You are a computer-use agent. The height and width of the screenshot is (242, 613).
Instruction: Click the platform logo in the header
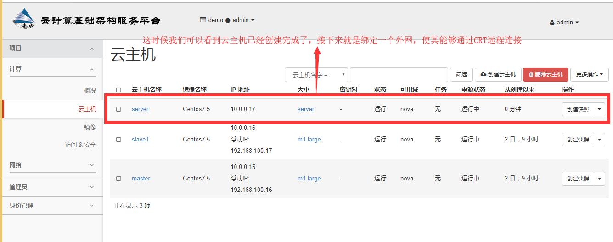pyautogui.click(x=24, y=20)
